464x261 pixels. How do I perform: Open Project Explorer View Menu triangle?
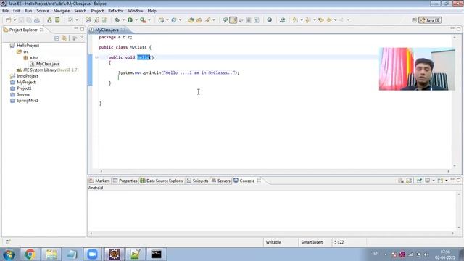[82, 38]
